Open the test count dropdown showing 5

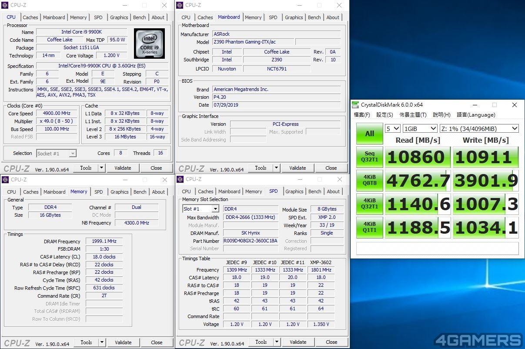click(x=393, y=128)
